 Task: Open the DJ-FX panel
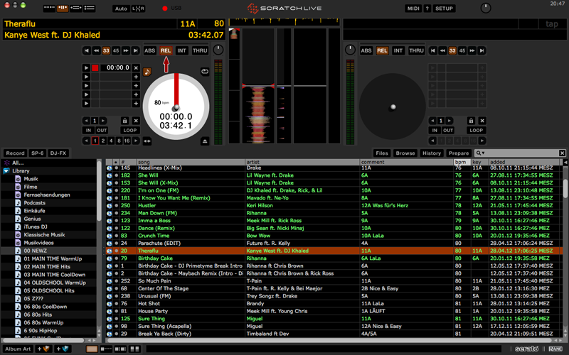[58, 153]
